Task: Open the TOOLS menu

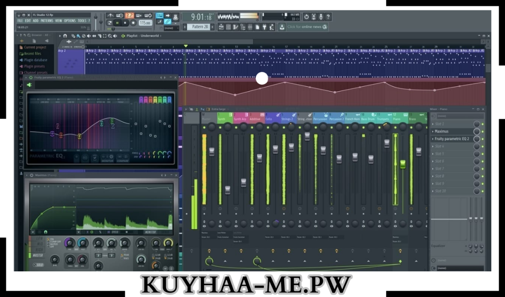Action: pos(82,21)
